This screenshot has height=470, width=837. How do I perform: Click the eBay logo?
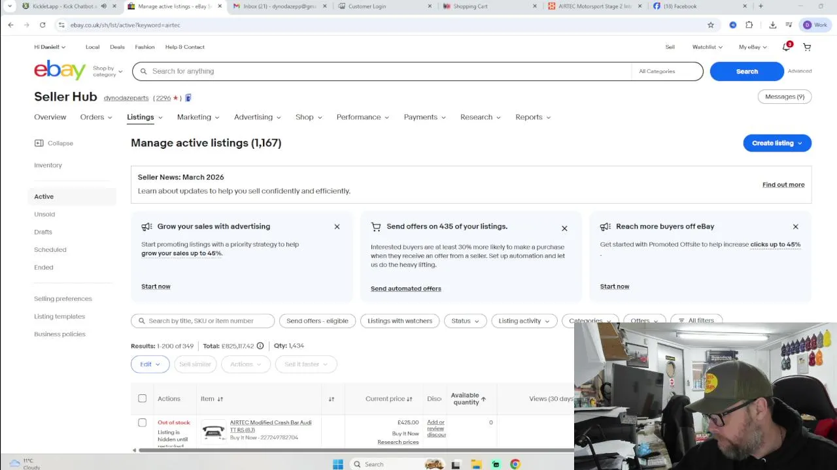tap(60, 70)
